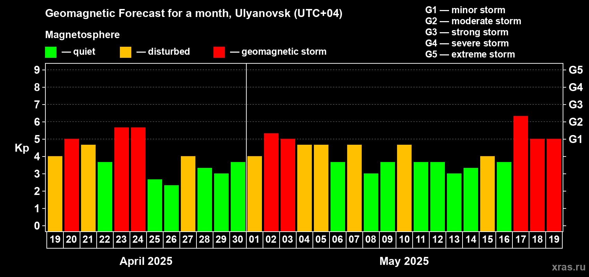This screenshot has width=589, height=277.
Task: Click the orange disturbed legend swatch
Action: [125, 52]
